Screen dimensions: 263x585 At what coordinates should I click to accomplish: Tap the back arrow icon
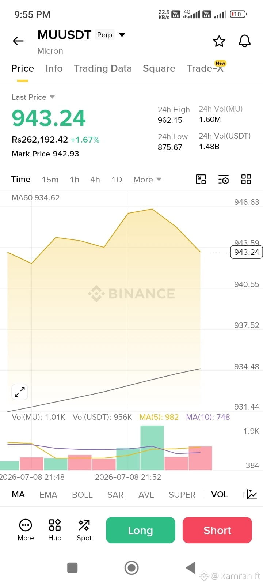[x=18, y=41]
